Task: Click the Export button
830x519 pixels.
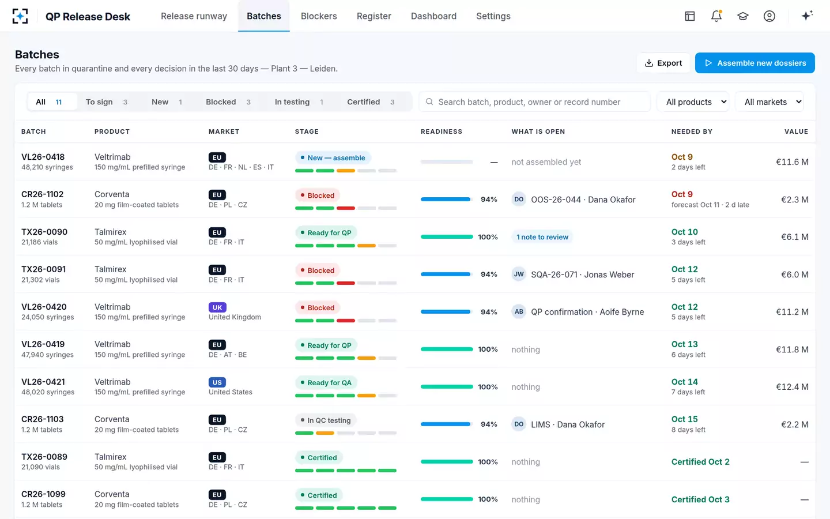Action: point(663,63)
